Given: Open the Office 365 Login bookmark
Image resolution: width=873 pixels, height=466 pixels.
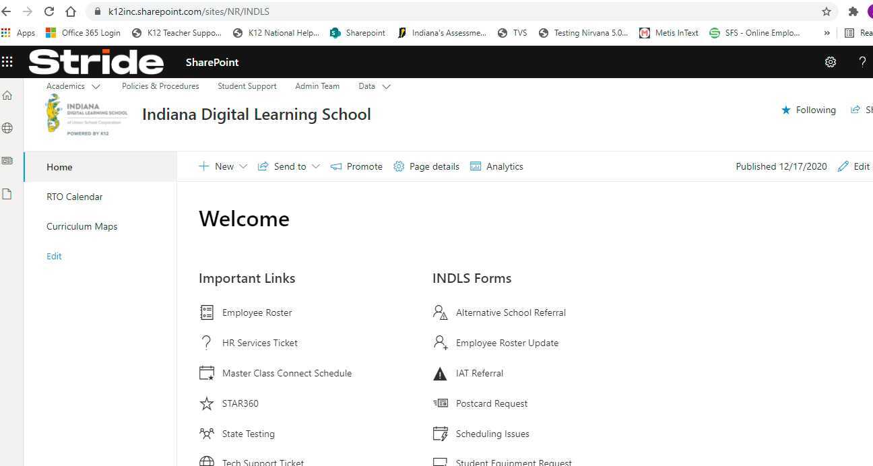Looking at the screenshot, I should pyautogui.click(x=83, y=32).
